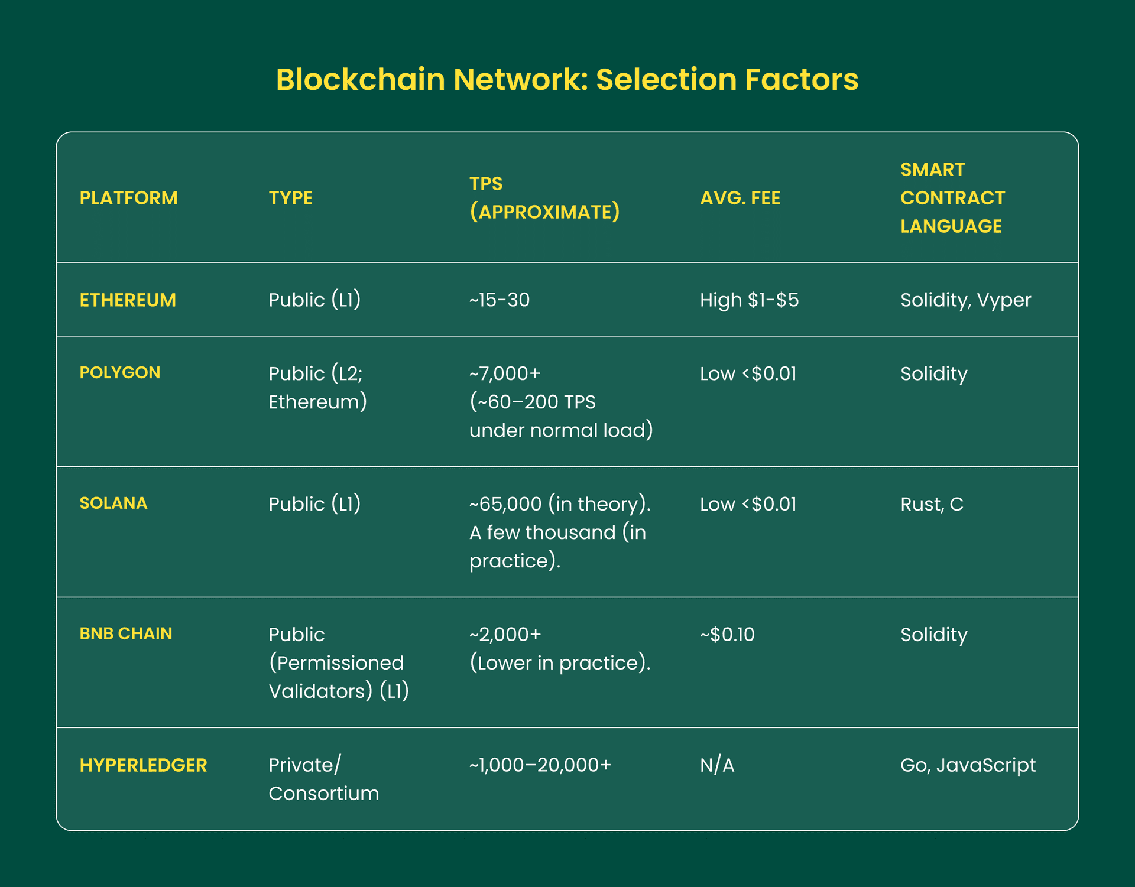Select Ethereum's "High $1-$5" fee cell
Image resolution: width=1135 pixels, height=887 pixels.
(x=749, y=300)
